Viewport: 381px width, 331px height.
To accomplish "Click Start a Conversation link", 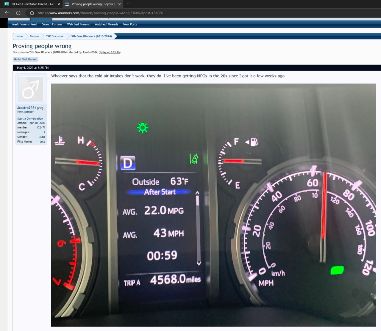I will pyautogui.click(x=30, y=118).
